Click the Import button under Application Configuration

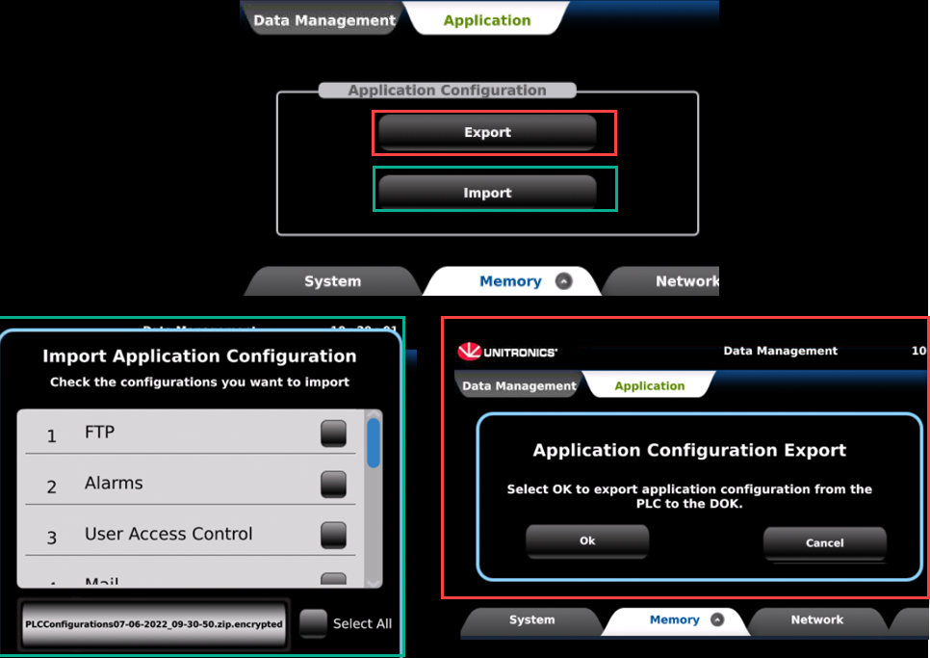click(487, 193)
